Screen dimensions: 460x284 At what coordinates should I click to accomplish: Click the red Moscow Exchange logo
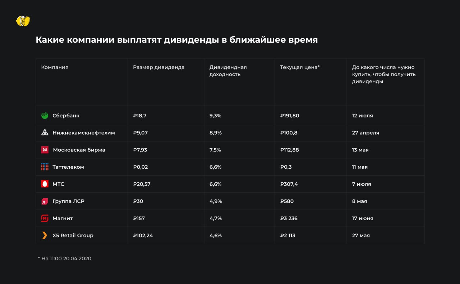pos(45,150)
